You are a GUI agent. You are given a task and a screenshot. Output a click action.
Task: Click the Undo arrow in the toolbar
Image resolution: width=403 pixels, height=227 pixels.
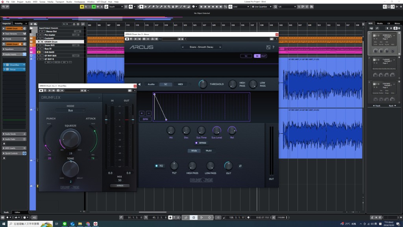click(x=3, y=7)
